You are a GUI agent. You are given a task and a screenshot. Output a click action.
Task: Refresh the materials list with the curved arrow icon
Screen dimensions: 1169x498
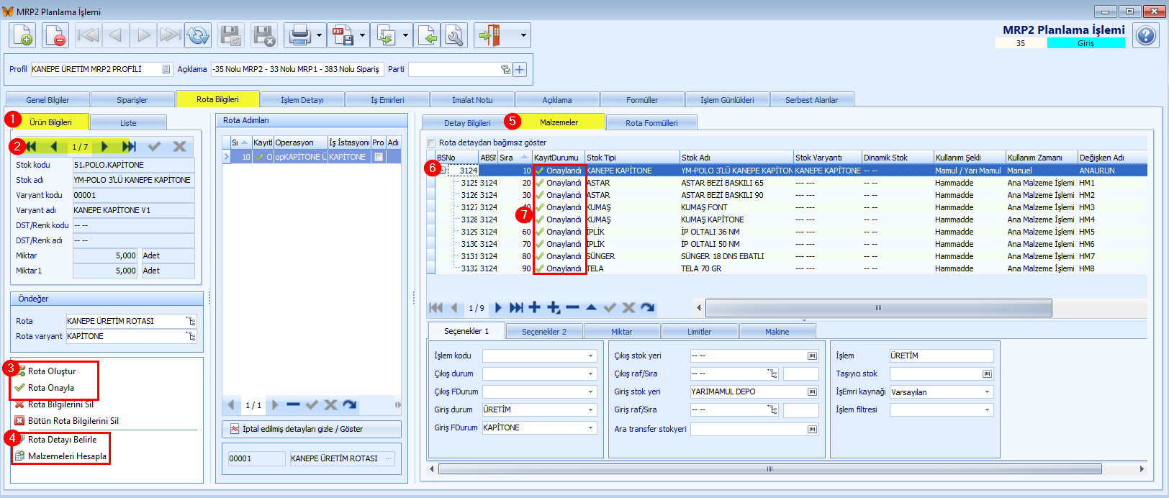coord(648,307)
